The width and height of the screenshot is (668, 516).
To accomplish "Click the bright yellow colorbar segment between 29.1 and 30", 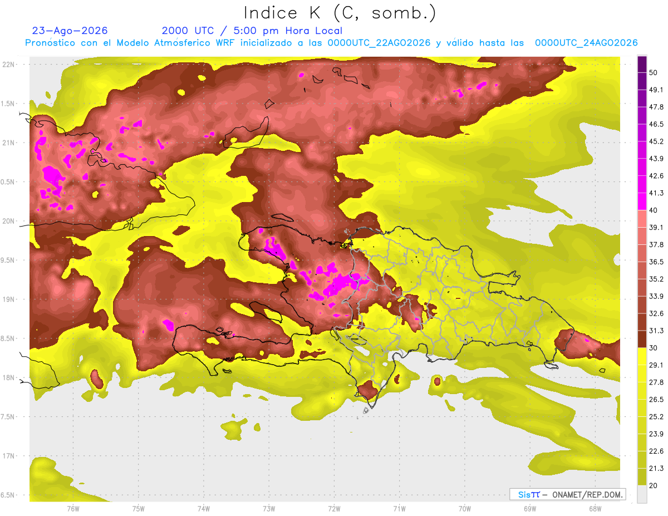I will pyautogui.click(x=642, y=356).
